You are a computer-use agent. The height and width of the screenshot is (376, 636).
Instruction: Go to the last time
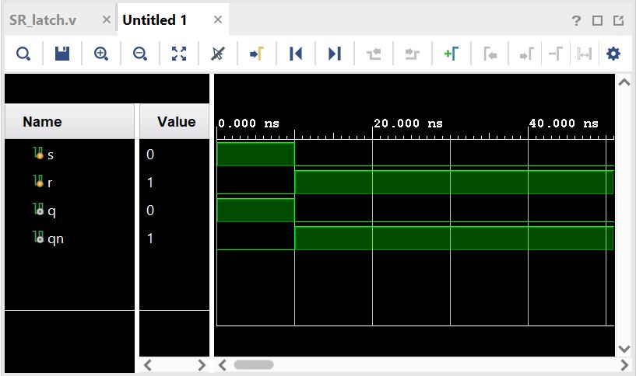[x=335, y=54]
